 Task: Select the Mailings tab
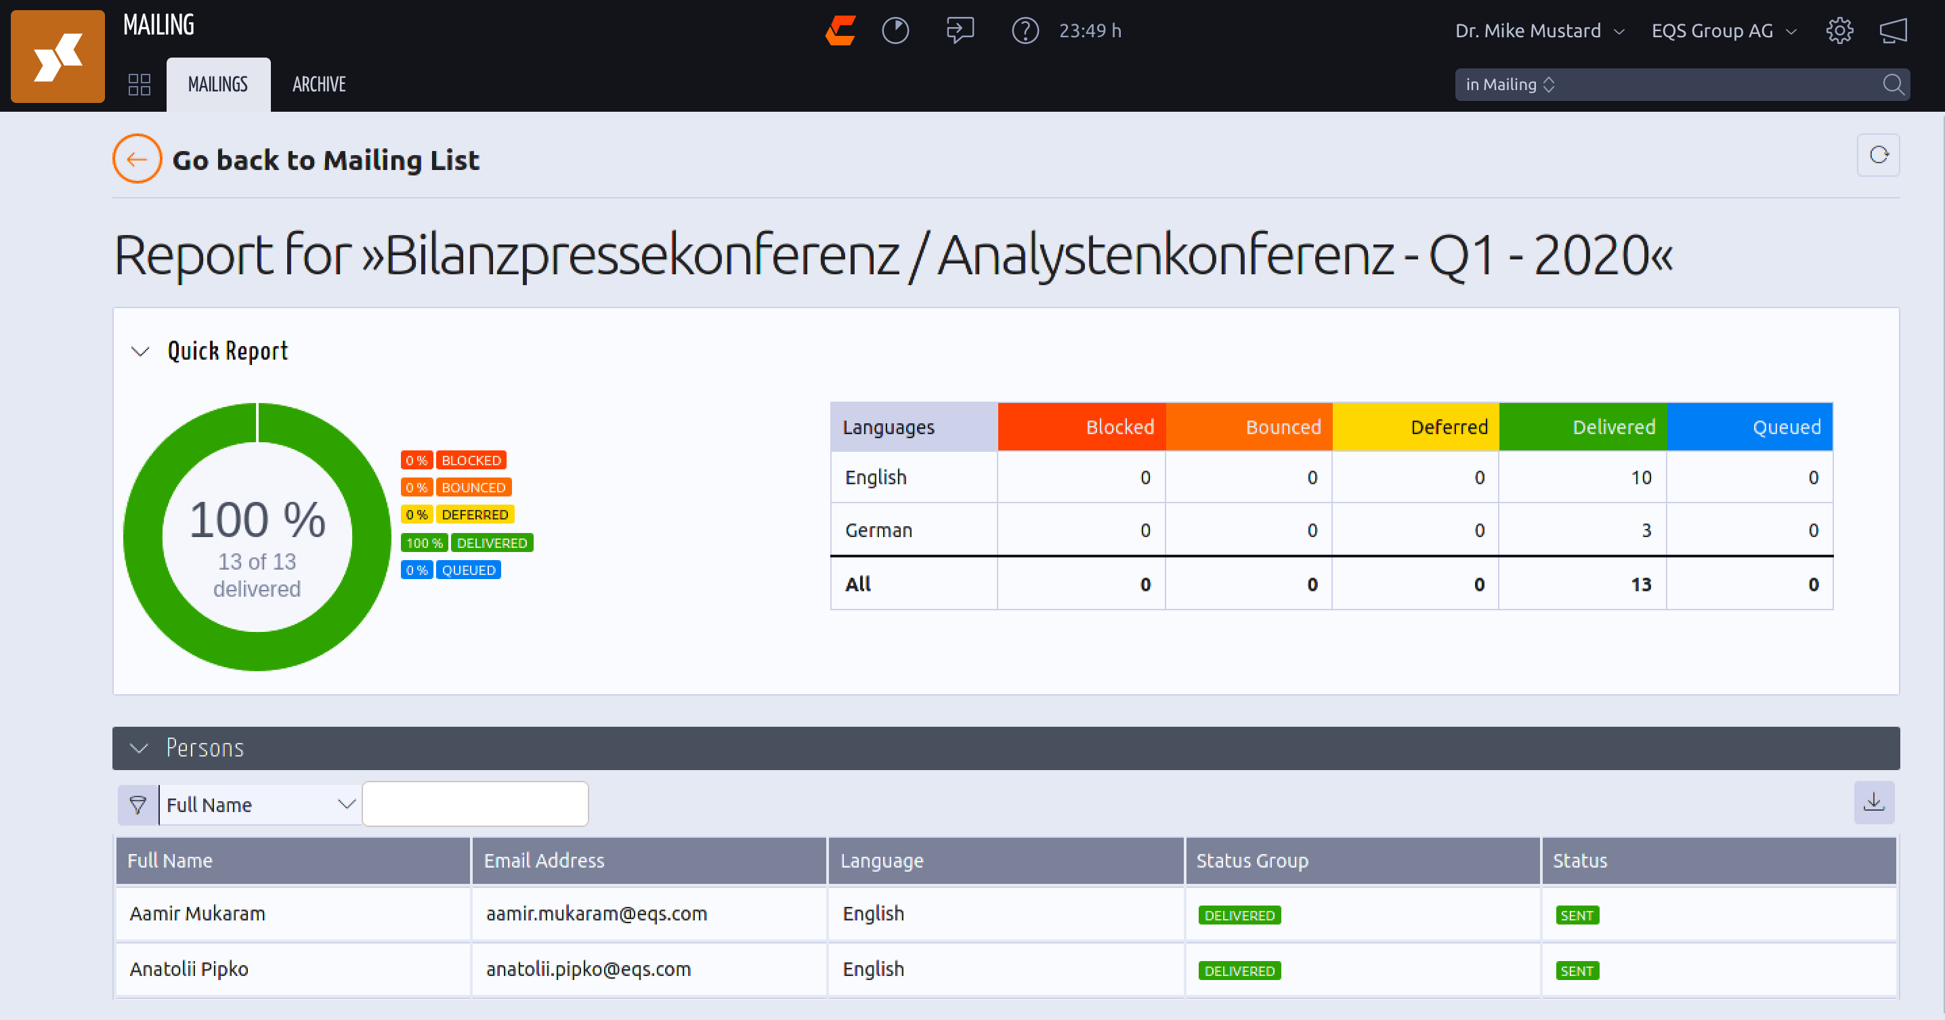tap(217, 84)
